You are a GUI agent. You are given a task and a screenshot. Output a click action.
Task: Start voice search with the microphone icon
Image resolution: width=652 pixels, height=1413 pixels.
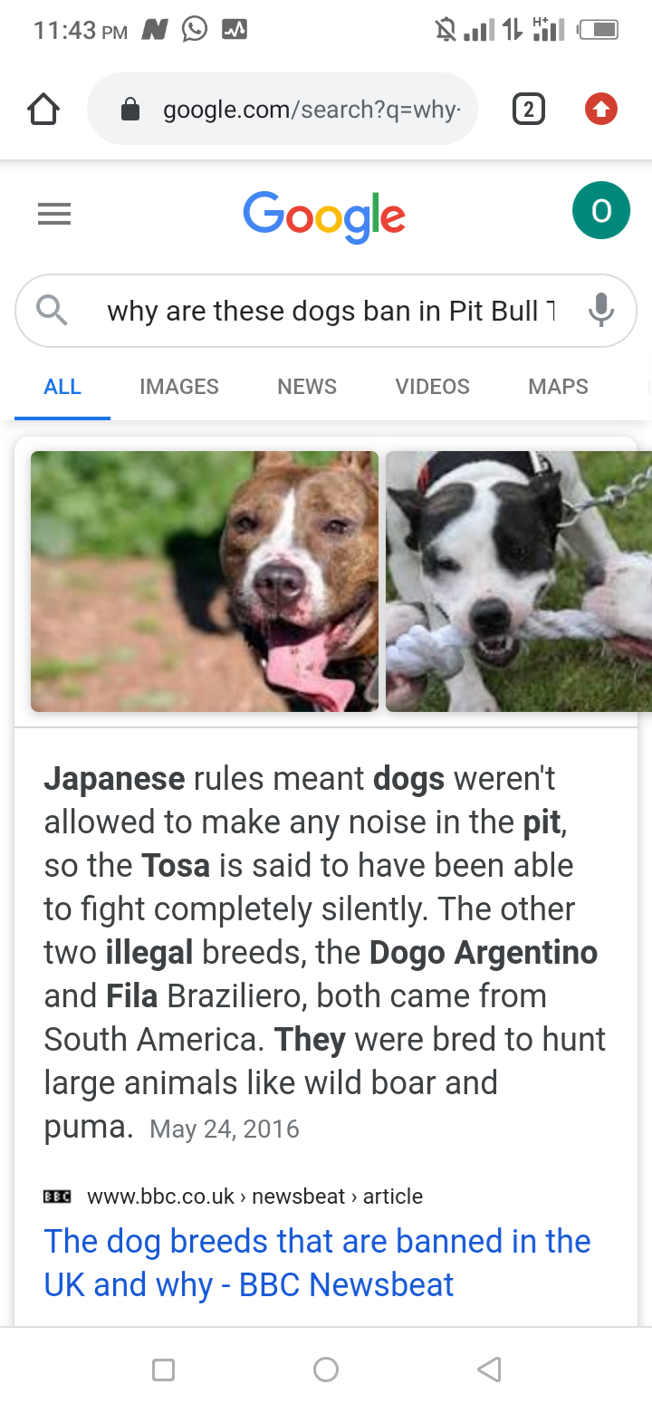600,311
